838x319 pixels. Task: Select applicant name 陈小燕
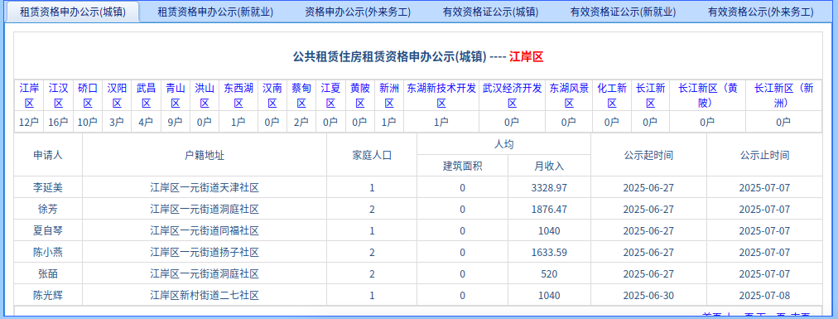48,252
